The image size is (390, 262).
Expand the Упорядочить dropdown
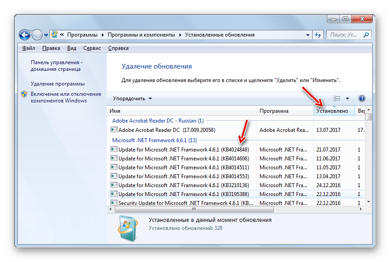pyautogui.click(x=132, y=98)
